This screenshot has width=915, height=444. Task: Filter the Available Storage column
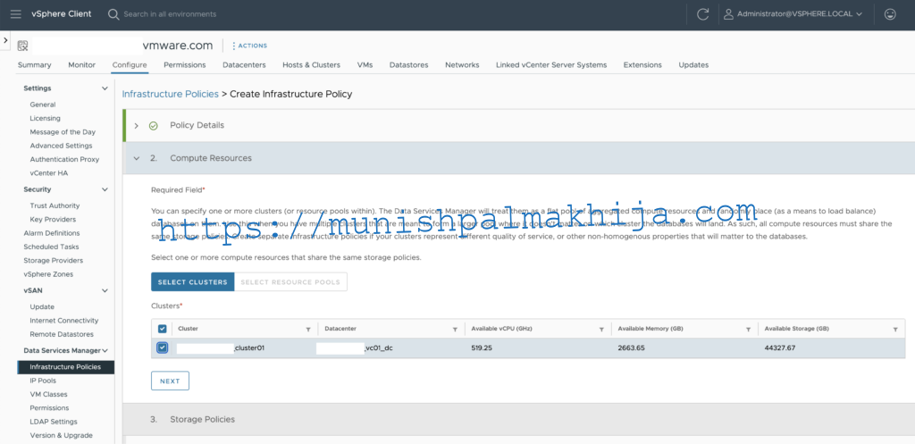pos(895,330)
